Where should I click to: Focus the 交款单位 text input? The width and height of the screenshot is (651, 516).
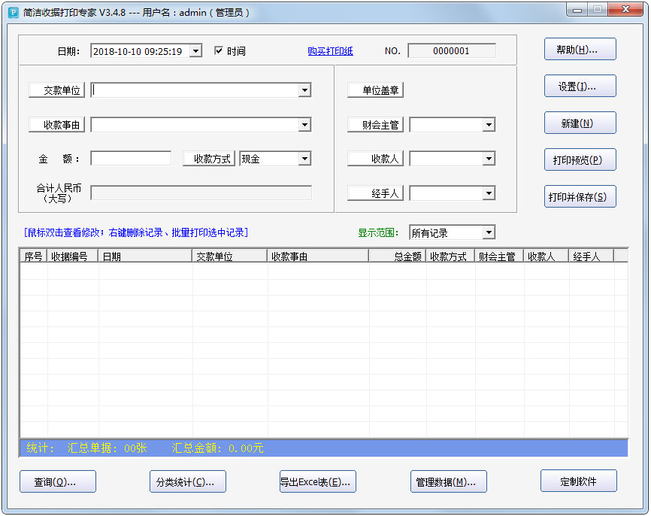pos(195,90)
